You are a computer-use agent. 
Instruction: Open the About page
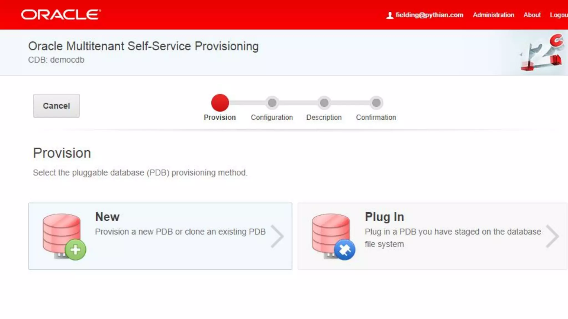(532, 15)
